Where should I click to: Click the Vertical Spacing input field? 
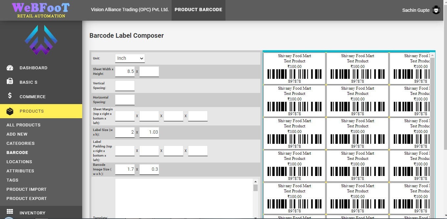pyautogui.click(x=125, y=86)
